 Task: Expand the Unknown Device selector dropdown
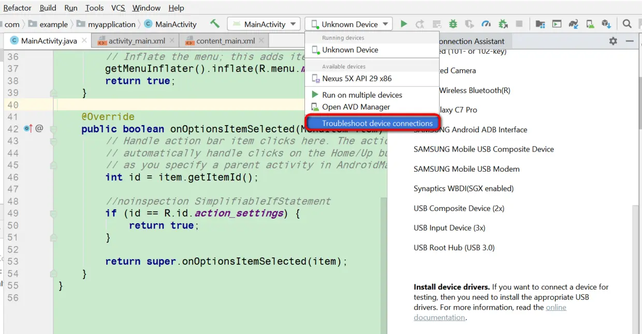pyautogui.click(x=349, y=24)
